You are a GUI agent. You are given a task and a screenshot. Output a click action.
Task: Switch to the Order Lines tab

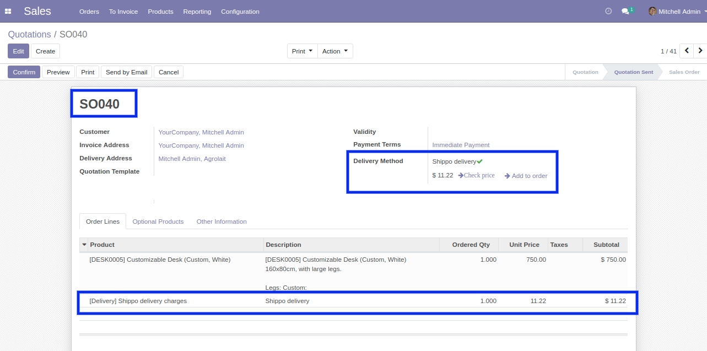point(102,222)
